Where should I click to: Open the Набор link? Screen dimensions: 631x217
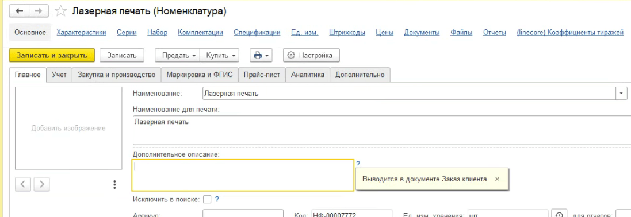click(158, 33)
